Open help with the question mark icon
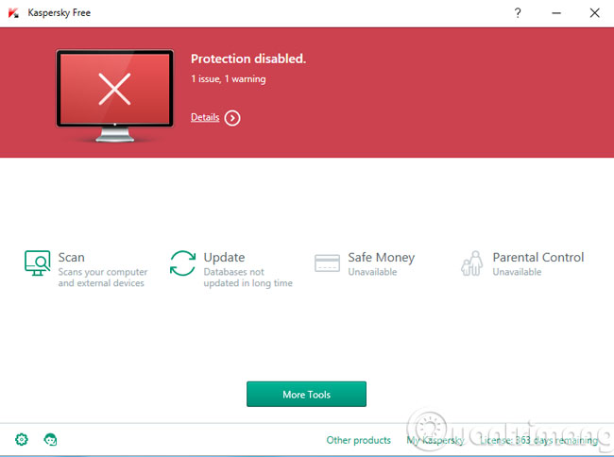Viewport: 614px width, 457px height. (518, 13)
